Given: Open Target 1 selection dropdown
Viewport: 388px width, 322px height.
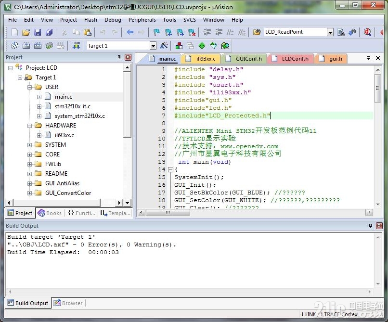Looking at the screenshot, I should 153,46.
